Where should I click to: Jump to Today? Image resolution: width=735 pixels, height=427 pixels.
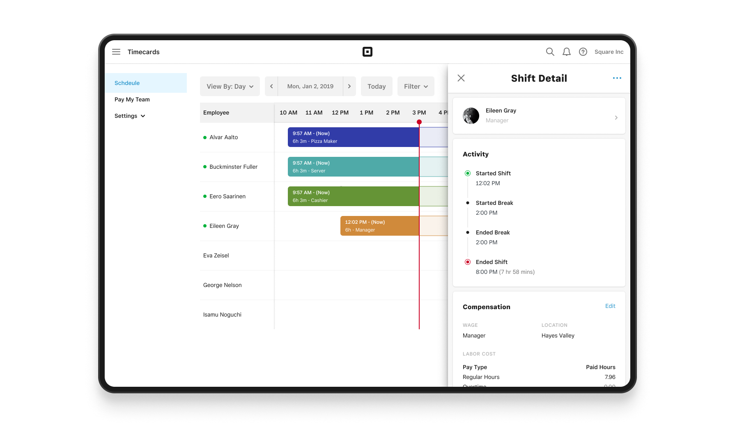(377, 86)
